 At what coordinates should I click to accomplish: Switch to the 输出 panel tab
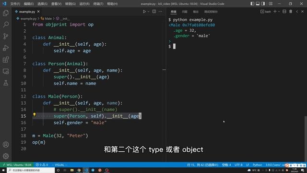[196, 12]
